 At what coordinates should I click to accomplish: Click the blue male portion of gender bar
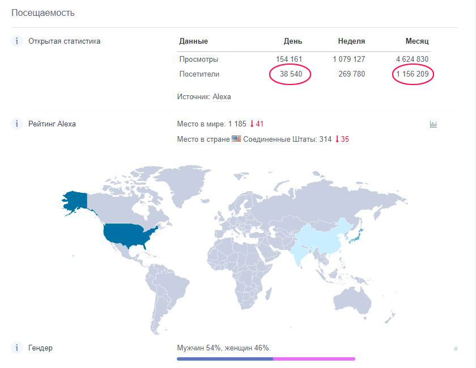tap(225, 359)
